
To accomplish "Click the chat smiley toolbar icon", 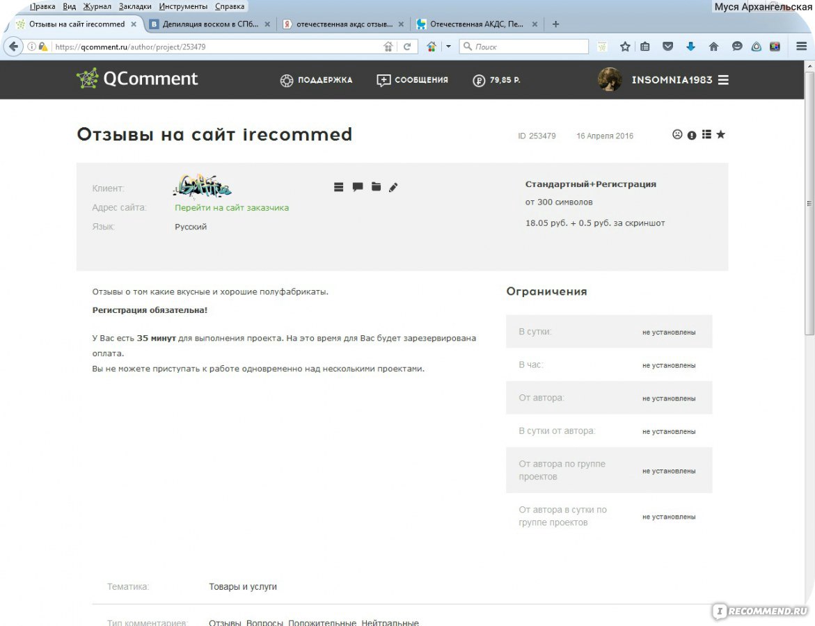I will [x=737, y=47].
